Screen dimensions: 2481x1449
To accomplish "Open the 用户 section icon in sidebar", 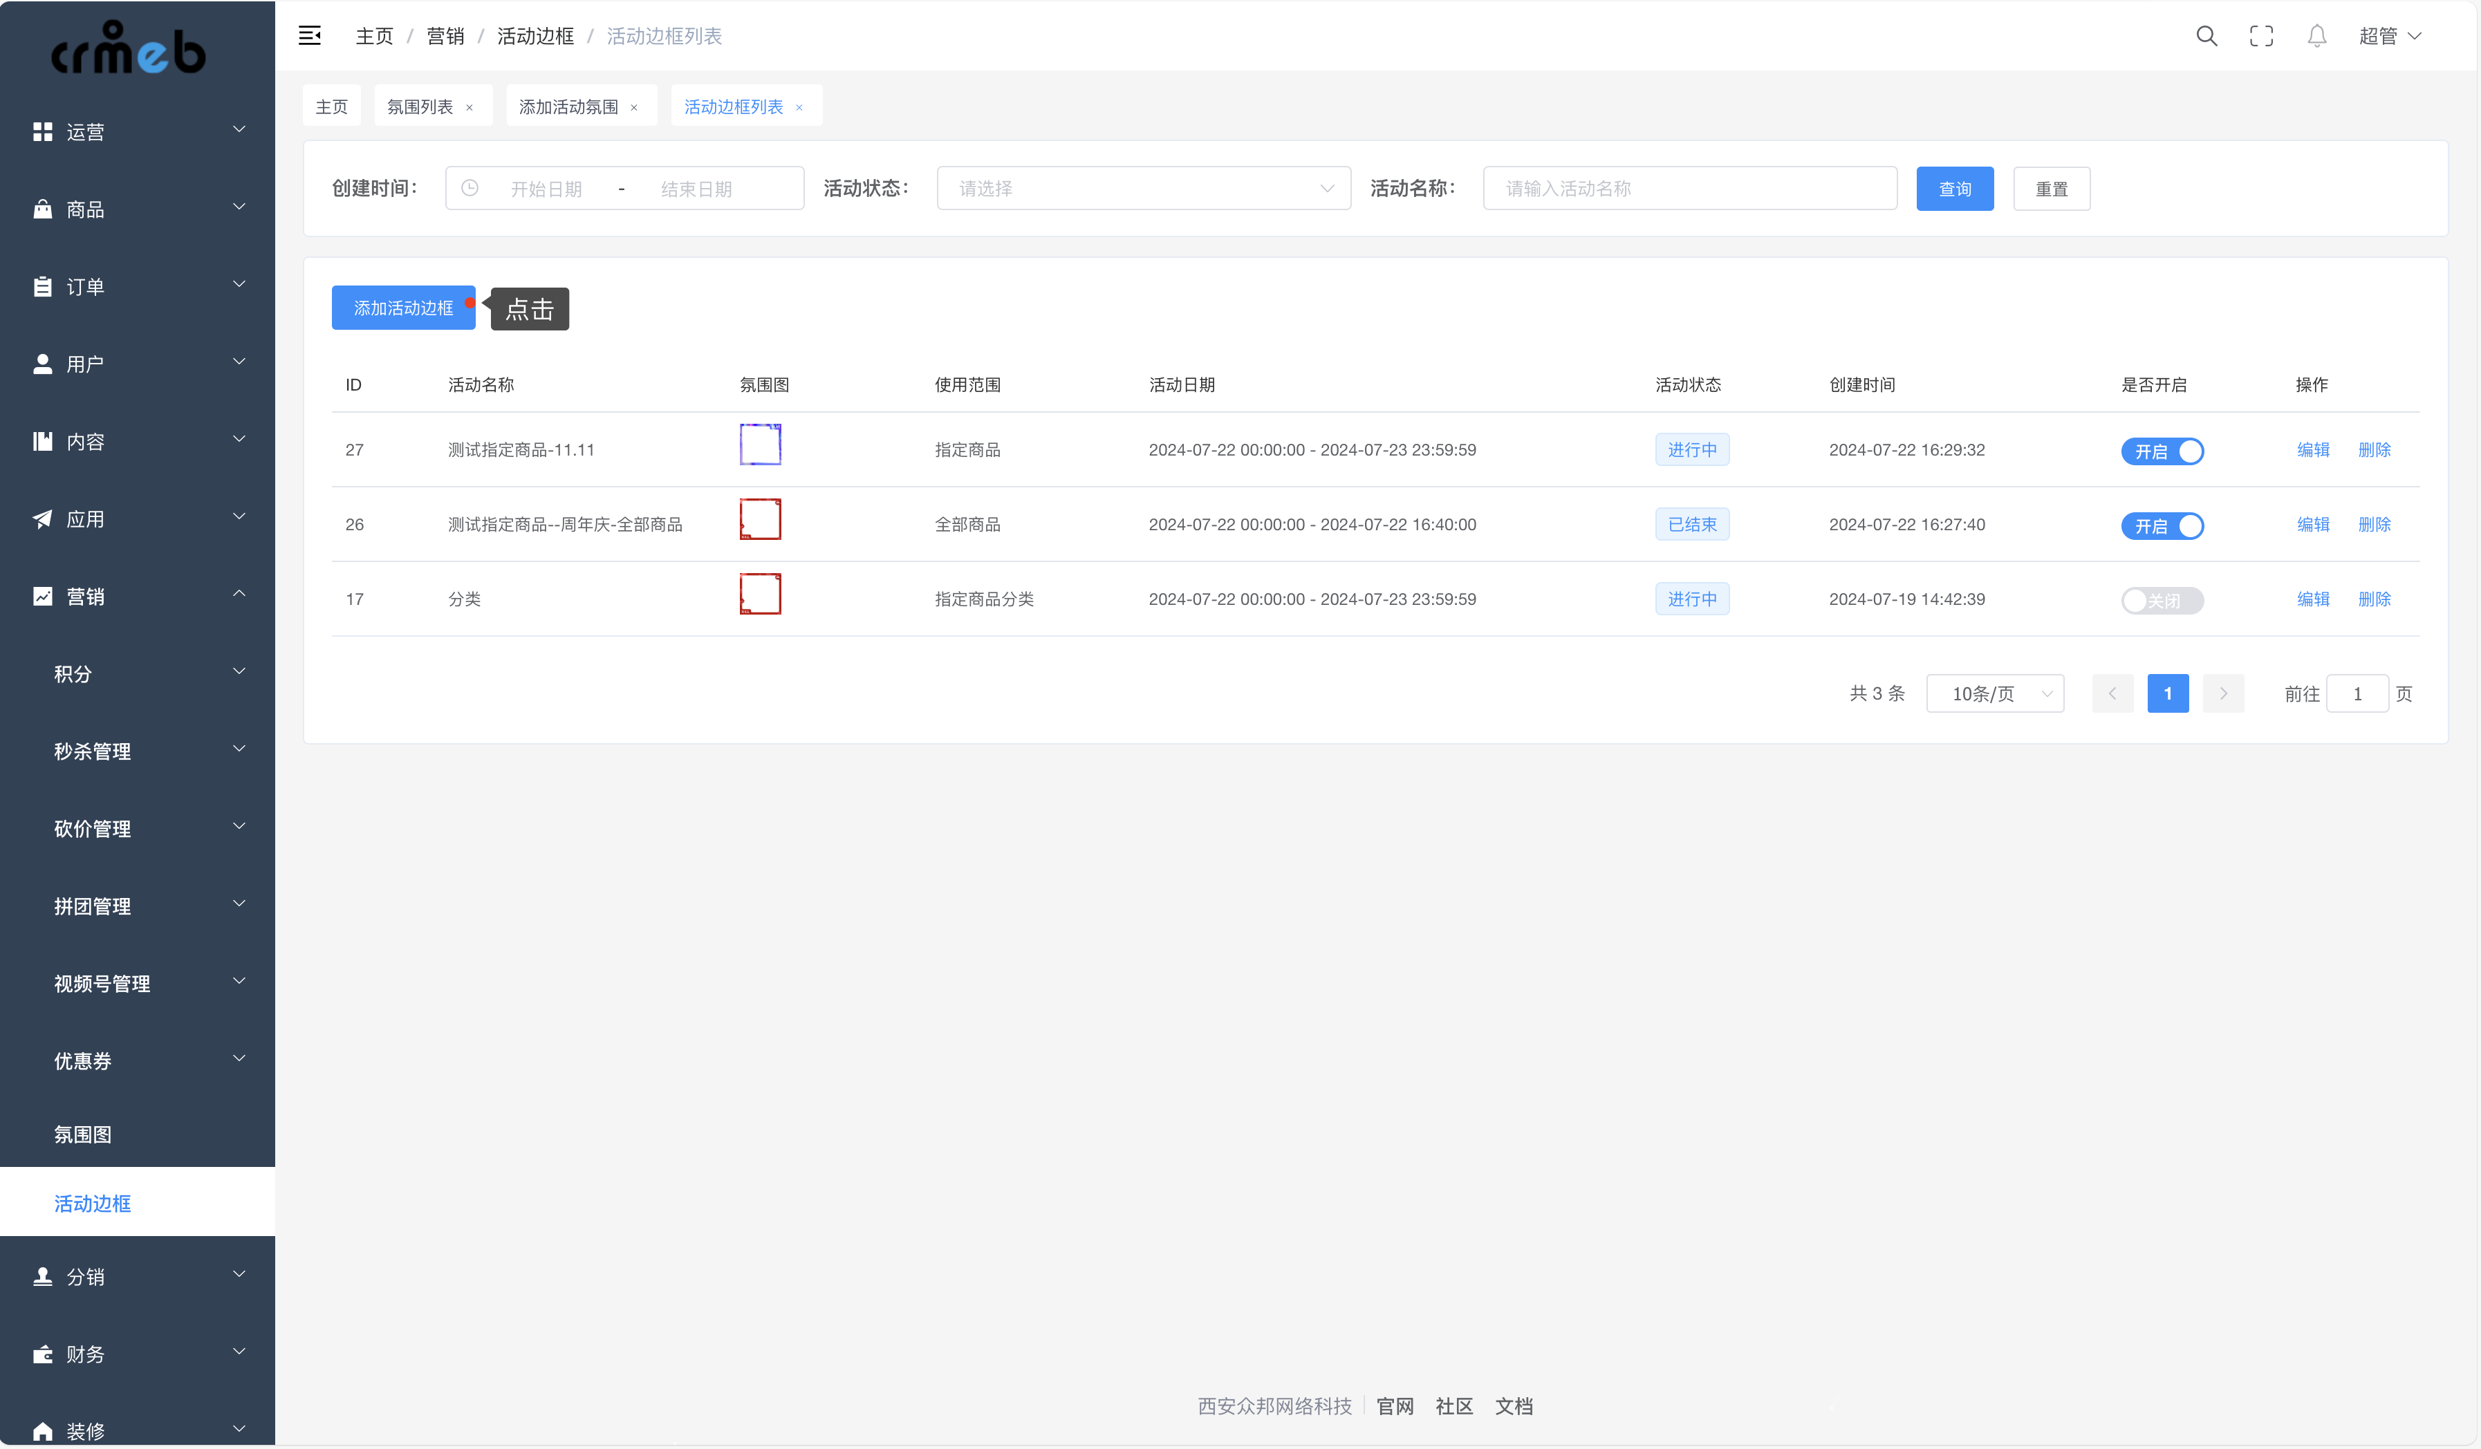I will pos(41,362).
